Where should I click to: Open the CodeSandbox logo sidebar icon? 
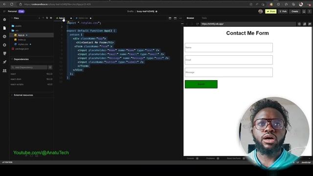click(4, 20)
